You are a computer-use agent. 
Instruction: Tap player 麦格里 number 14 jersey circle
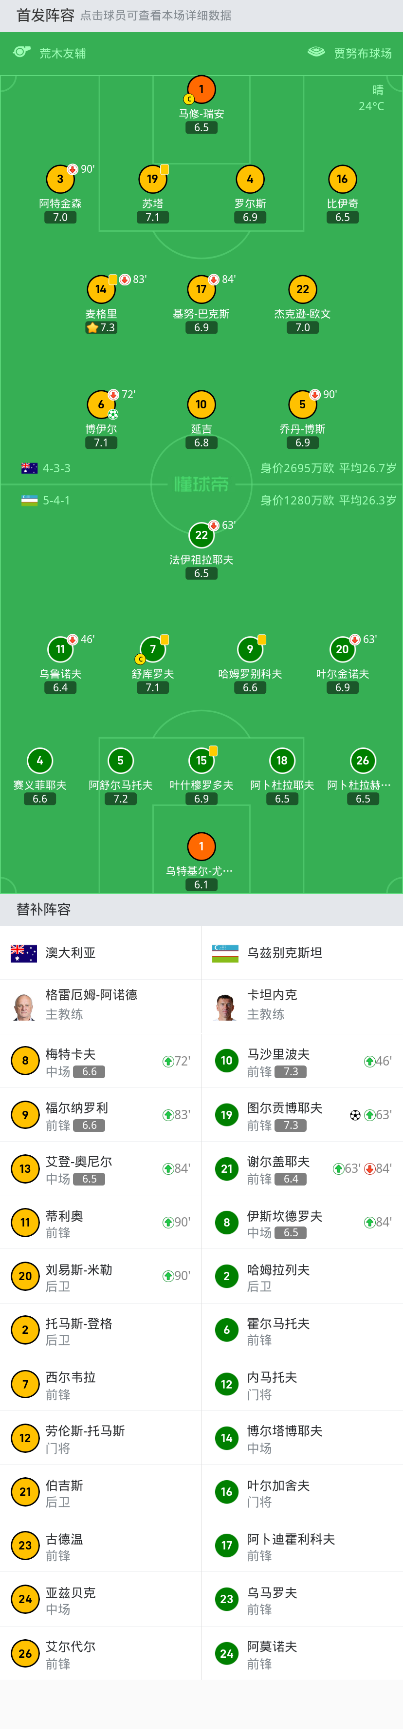[x=101, y=289]
